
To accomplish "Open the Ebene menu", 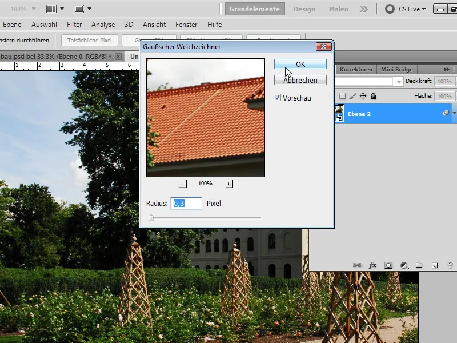I will point(12,25).
